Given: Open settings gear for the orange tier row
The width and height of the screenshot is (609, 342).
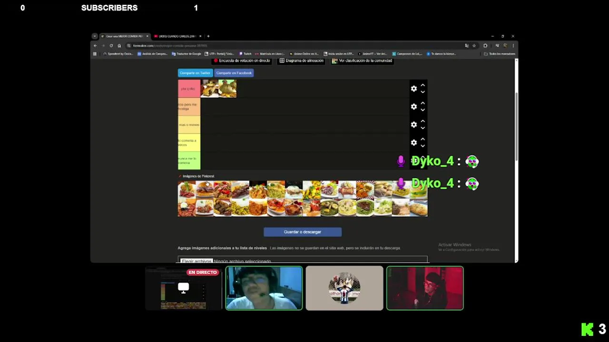Looking at the screenshot, I should pos(414,107).
